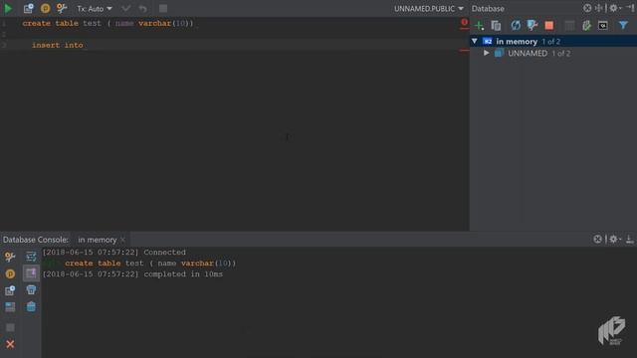
Task: Click the grayed table editor icon
Action: (x=569, y=26)
